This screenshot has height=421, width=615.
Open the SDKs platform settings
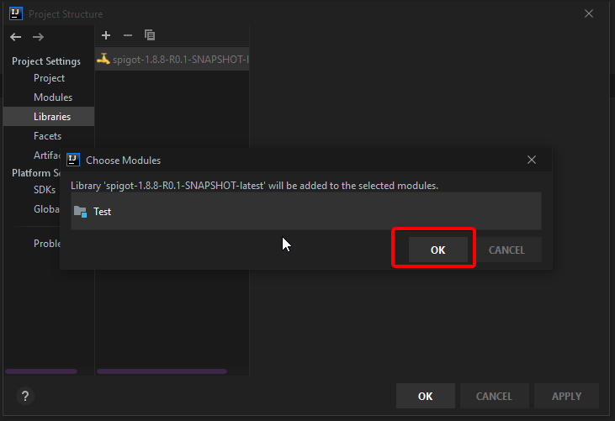click(45, 190)
